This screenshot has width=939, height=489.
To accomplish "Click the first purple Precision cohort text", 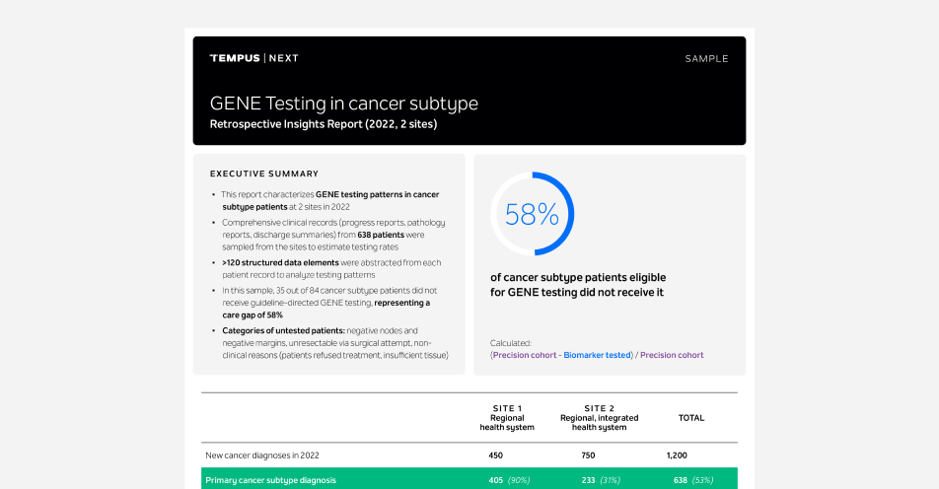I will tap(525, 355).
